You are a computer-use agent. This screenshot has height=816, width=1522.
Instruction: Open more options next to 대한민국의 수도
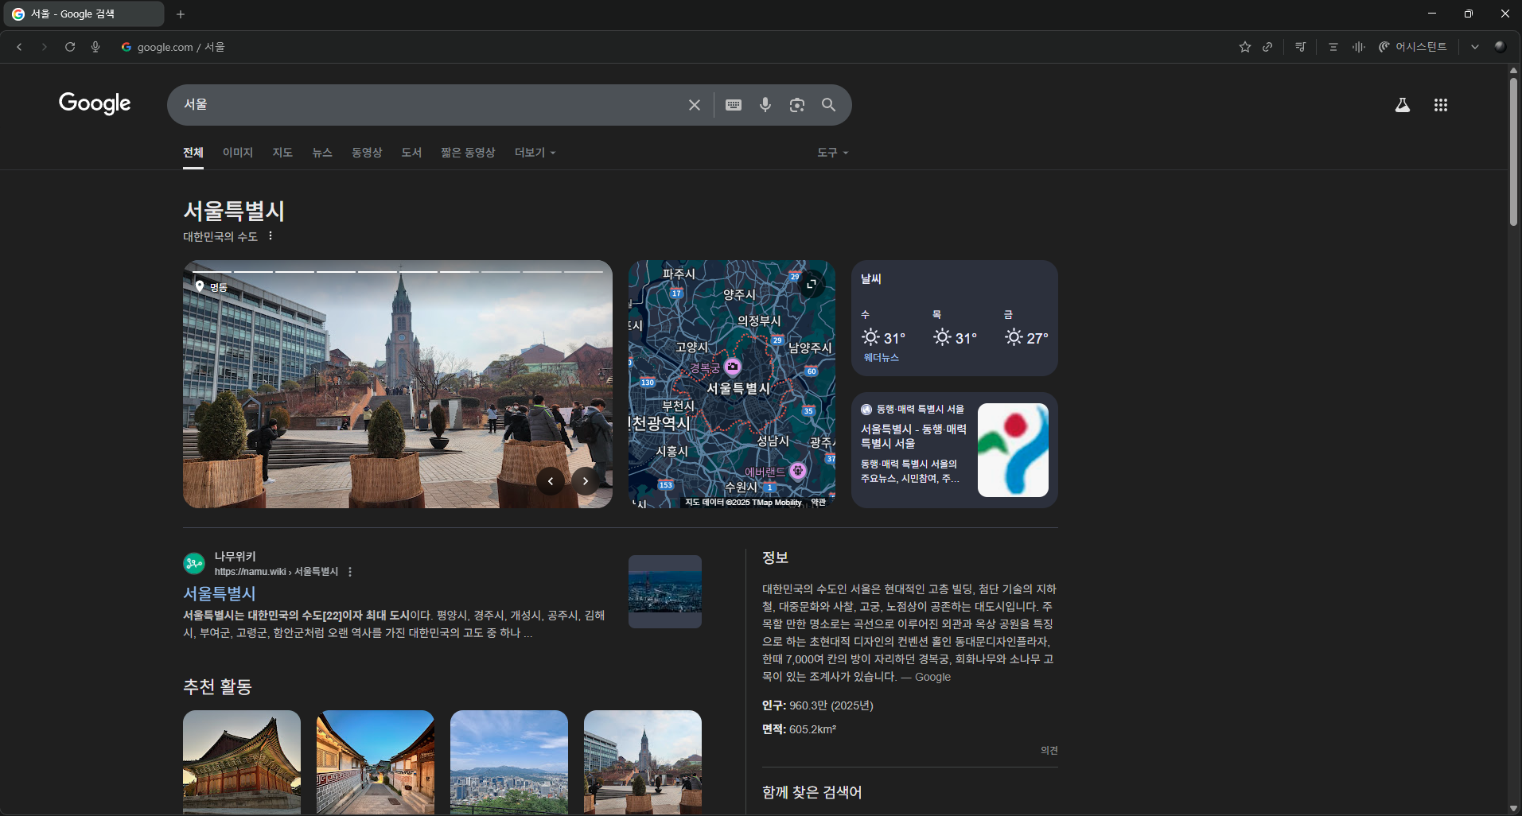[x=271, y=236]
